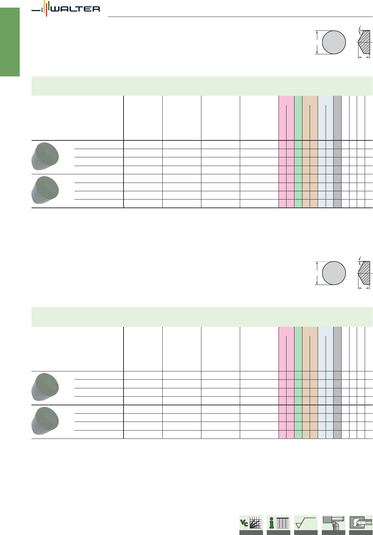Open the external turning toolholder icon
The image size is (373, 535).
tap(334, 525)
